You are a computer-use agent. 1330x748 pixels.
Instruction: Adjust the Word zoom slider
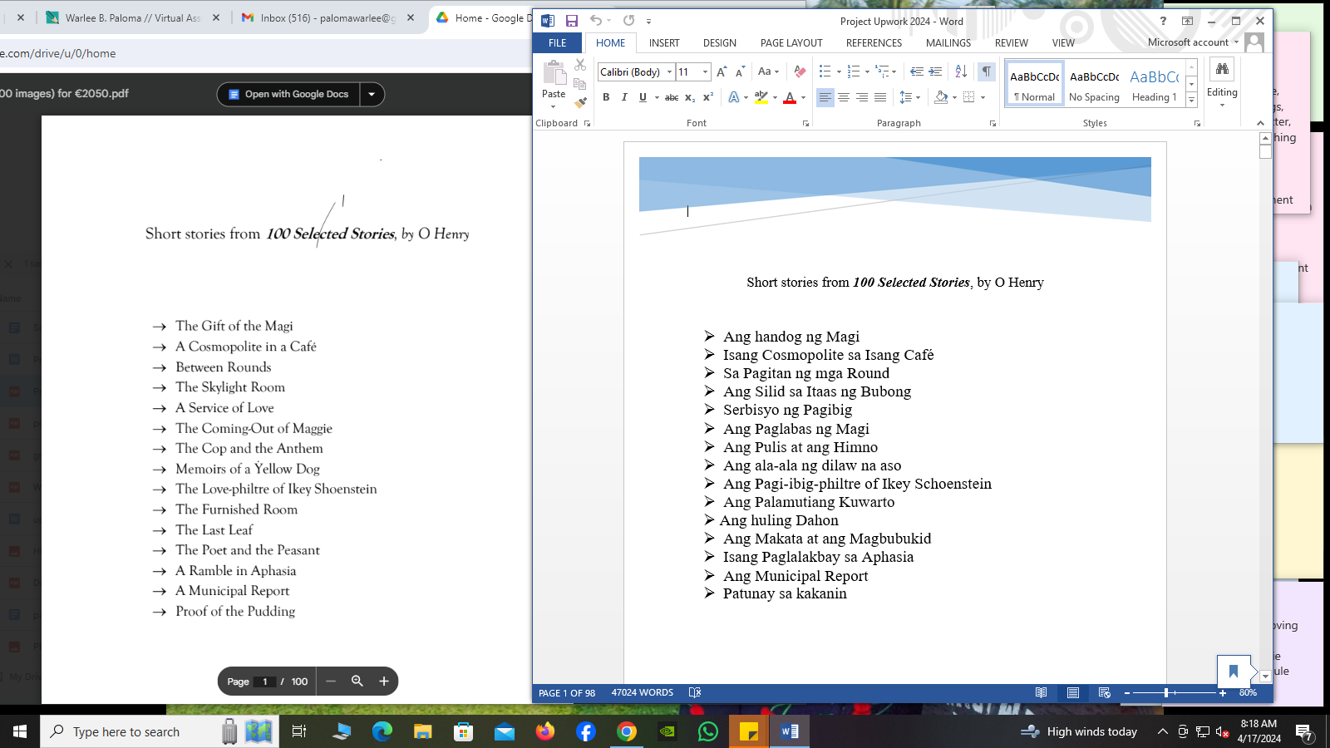click(x=1166, y=692)
